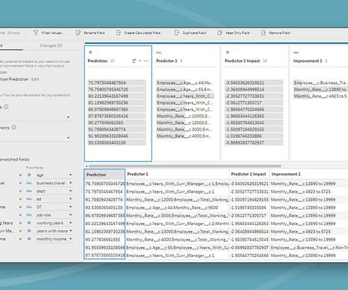This screenshot has height=290, width=348.
Task: Click the Abc type icon beside ed
Action: point(29,199)
